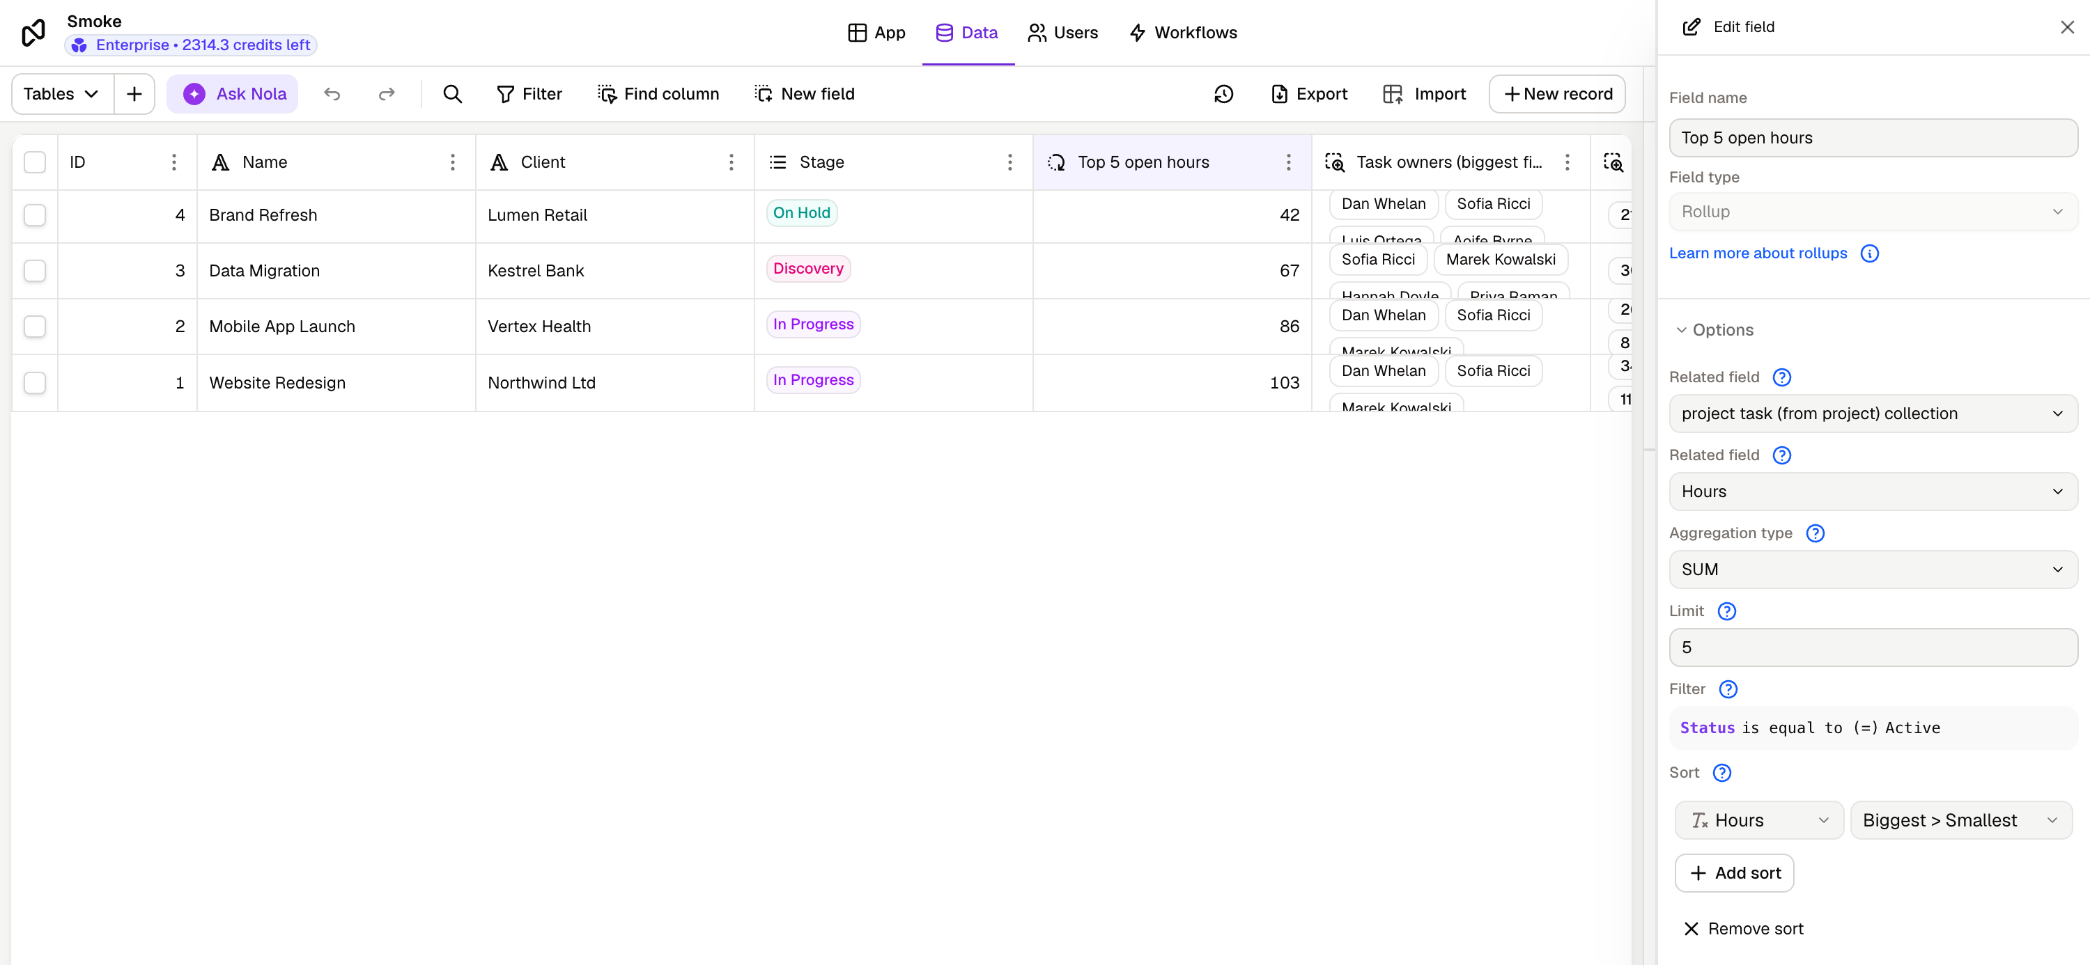Open the SUM aggregation type dropdown

[1873, 570]
